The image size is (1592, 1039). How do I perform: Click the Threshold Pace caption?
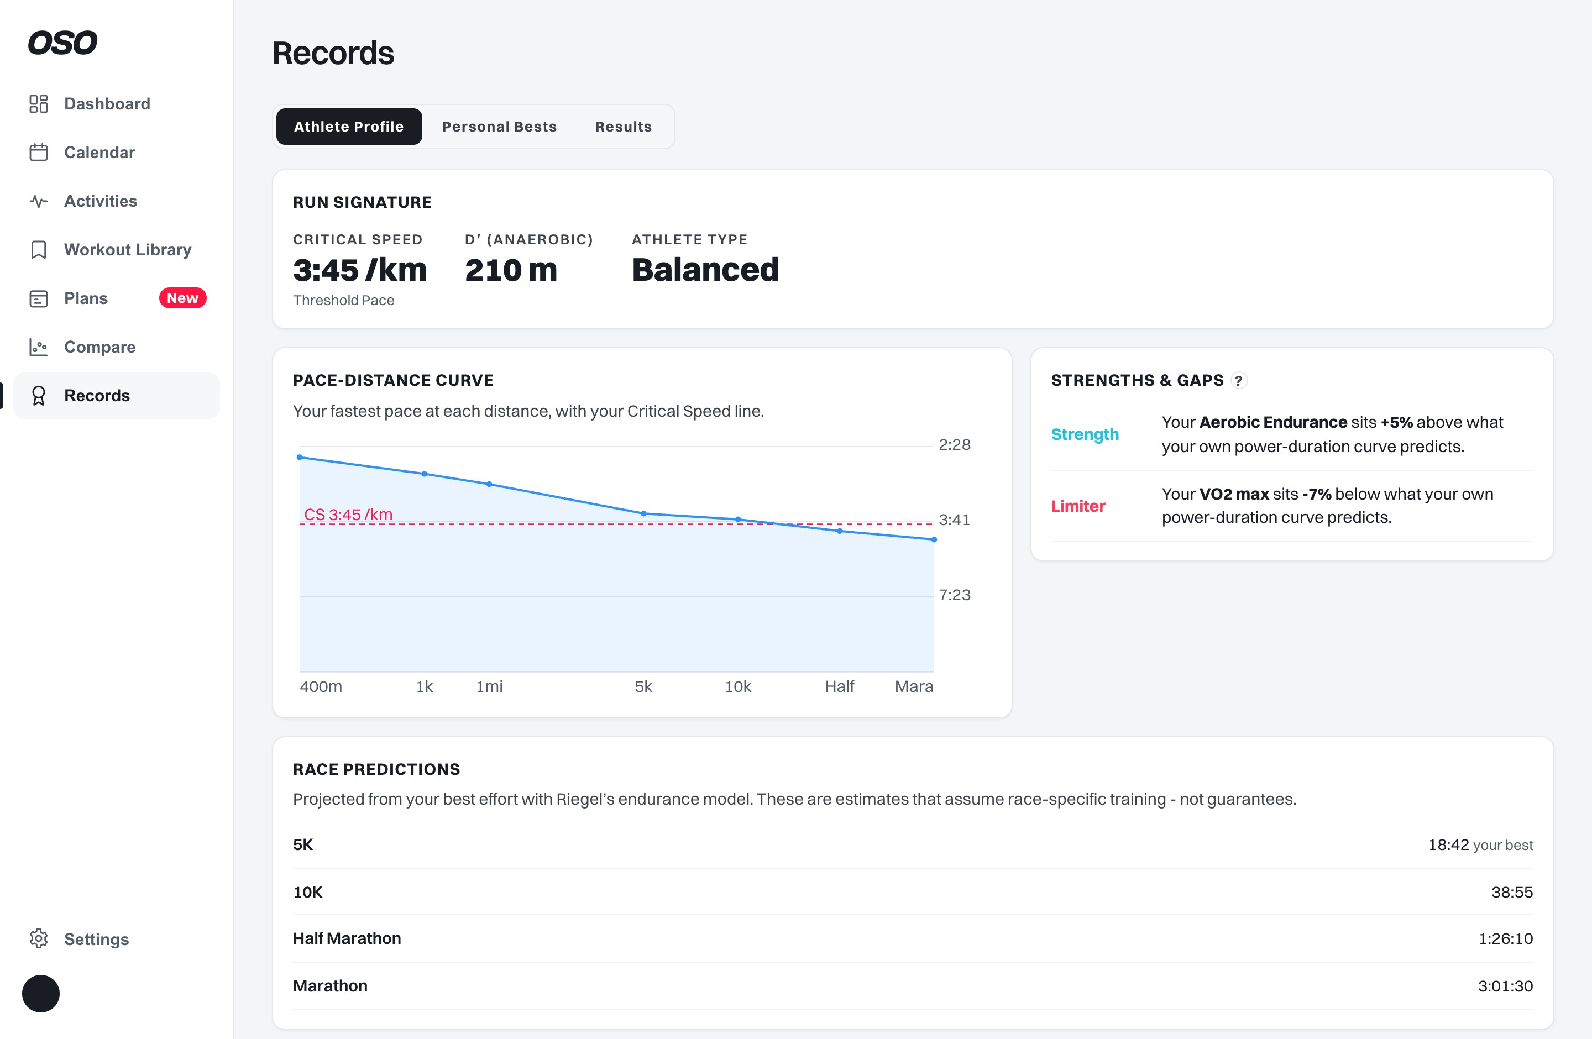pos(344,300)
